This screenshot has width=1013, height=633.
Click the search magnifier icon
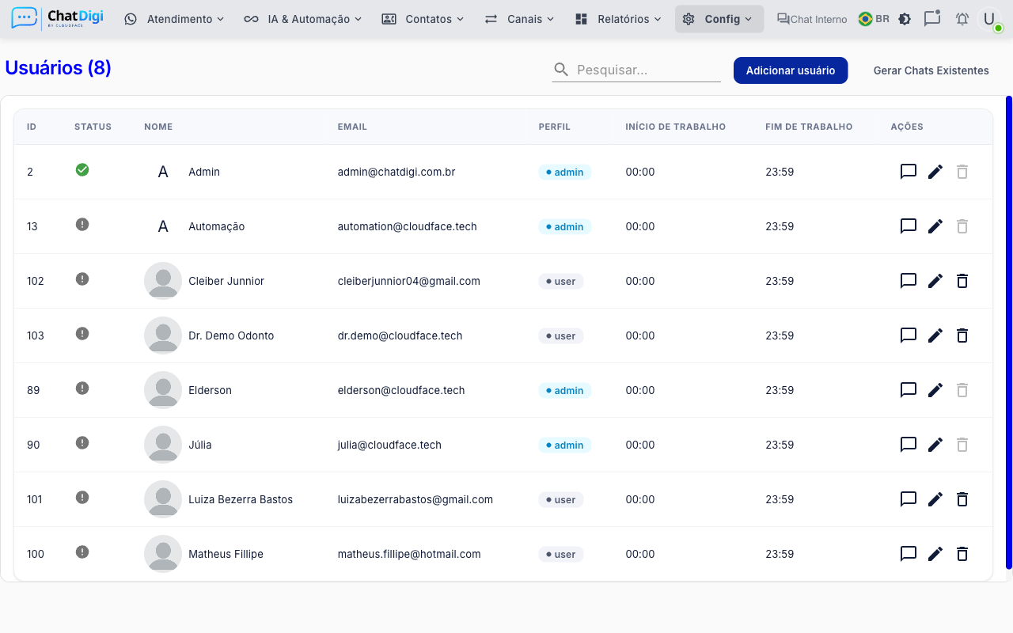tap(561, 70)
